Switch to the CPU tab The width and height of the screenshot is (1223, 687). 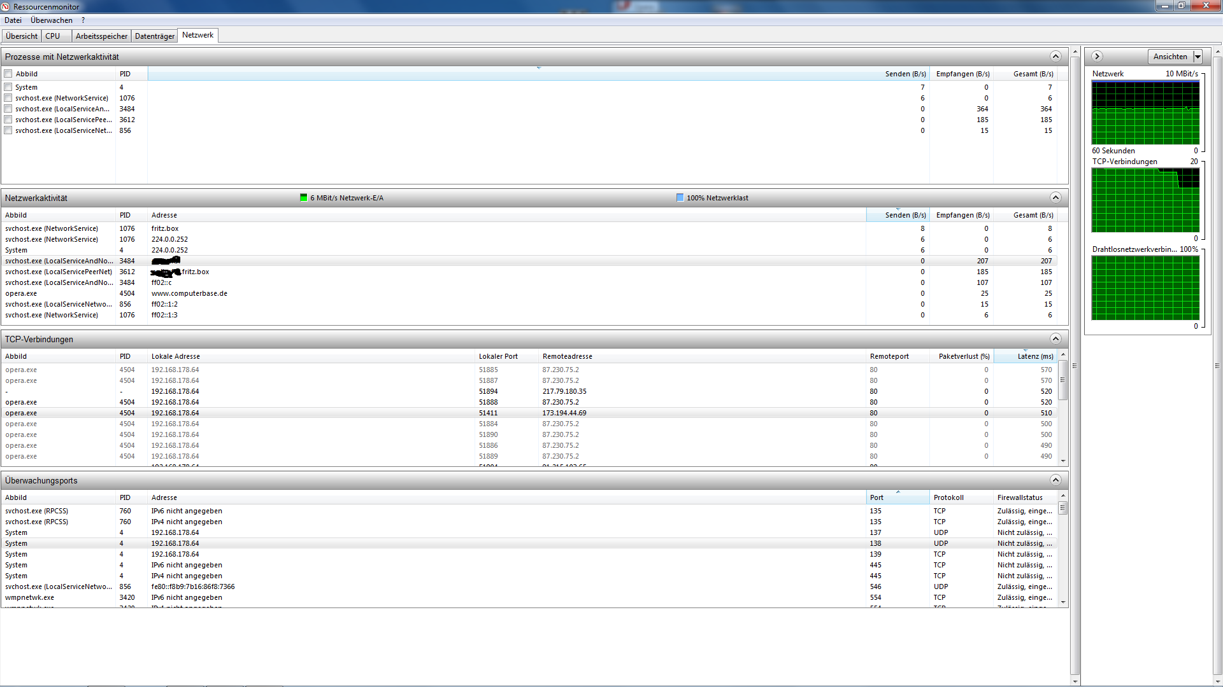pos(53,36)
